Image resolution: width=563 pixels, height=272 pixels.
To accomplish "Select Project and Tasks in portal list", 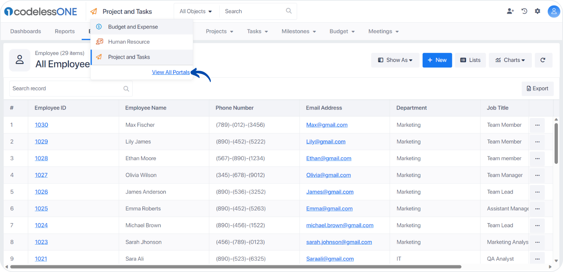I will (x=141, y=57).
